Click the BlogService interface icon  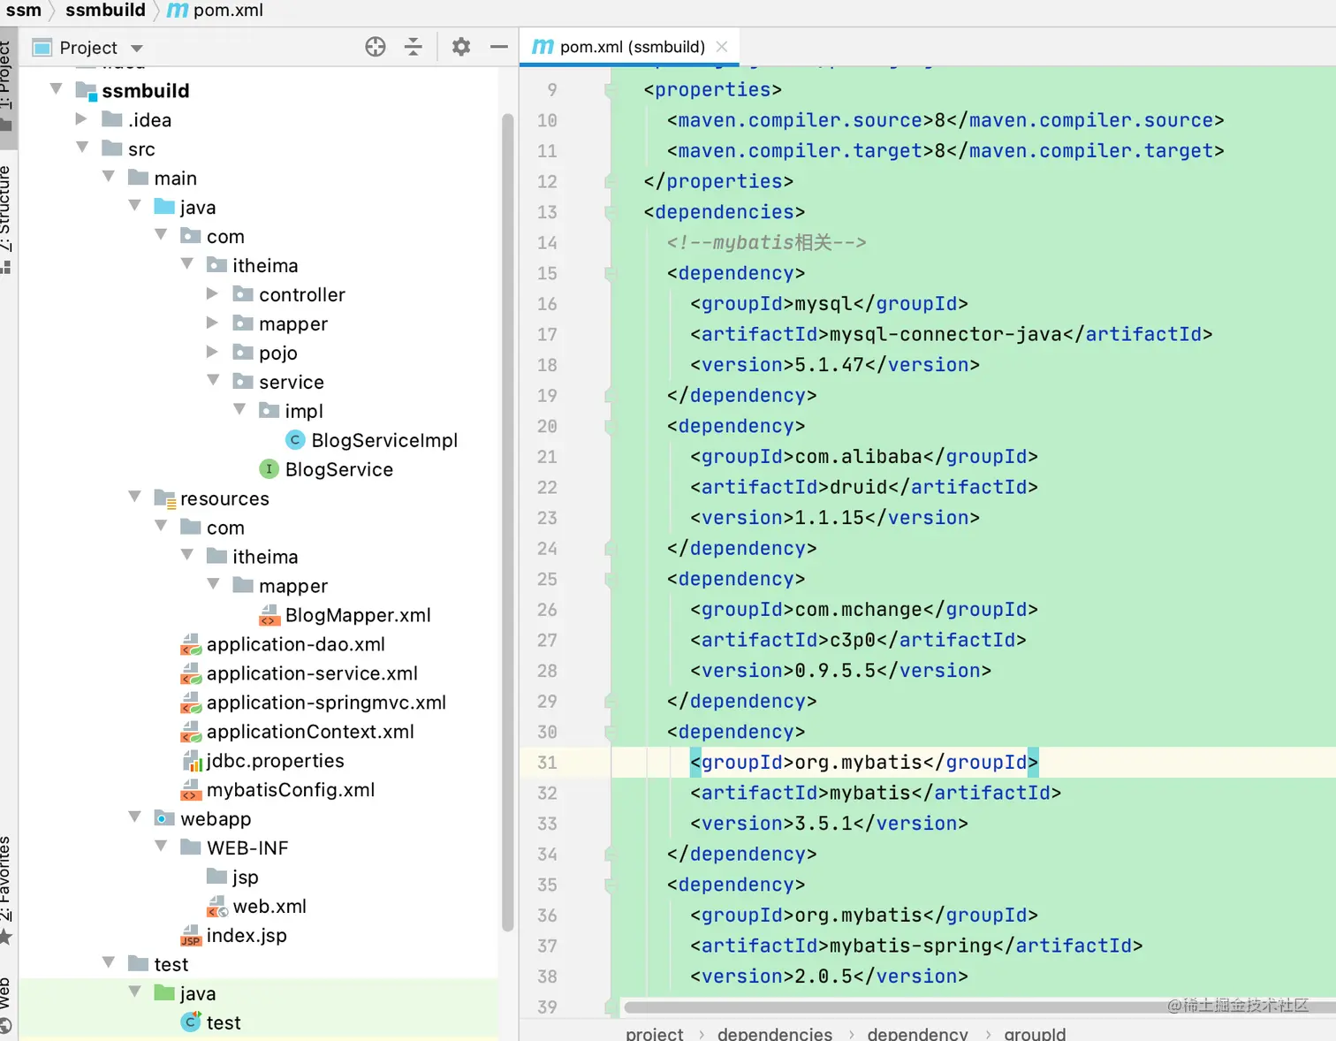269,469
